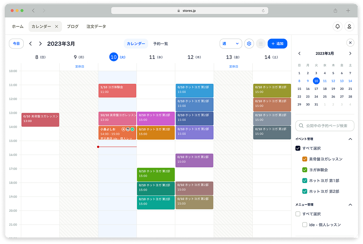This screenshot has height=244, width=363.
Task: Uncheck ホットヨガ 第2部 checkbox
Action: (x=304, y=191)
